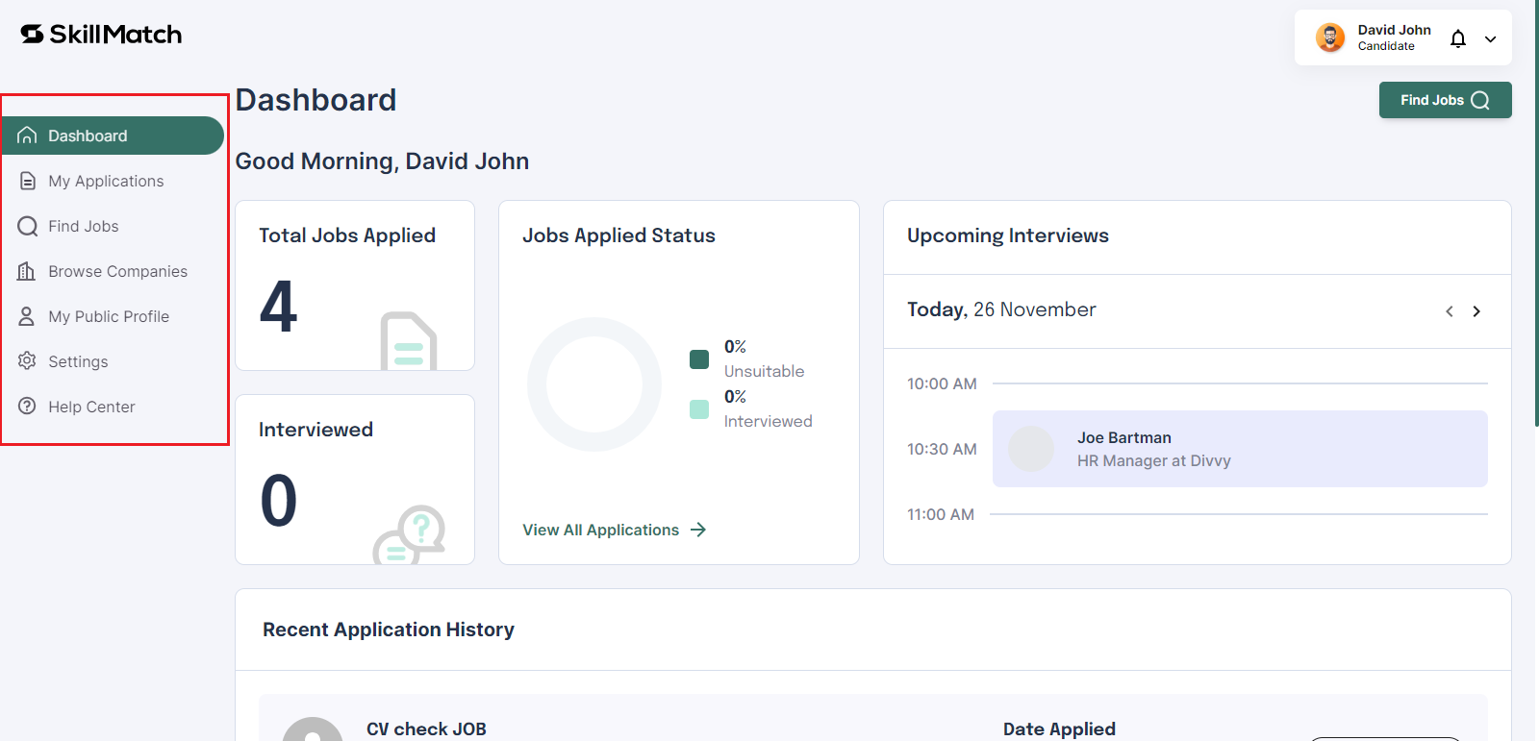The image size is (1539, 741).
Task: Click the Interviewed count 0
Action: (279, 501)
